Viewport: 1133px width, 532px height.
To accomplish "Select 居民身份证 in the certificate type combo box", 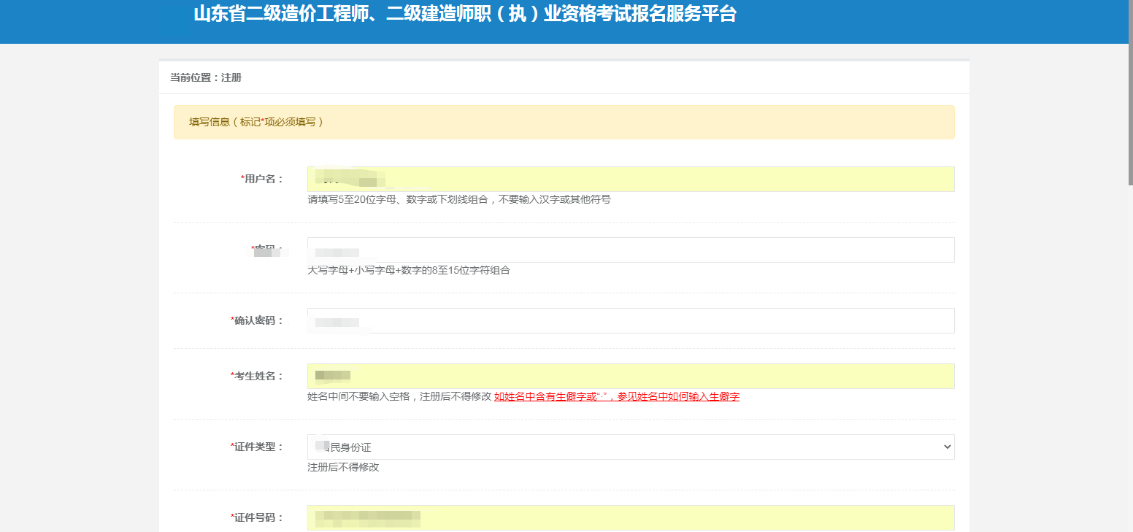I will (x=628, y=446).
